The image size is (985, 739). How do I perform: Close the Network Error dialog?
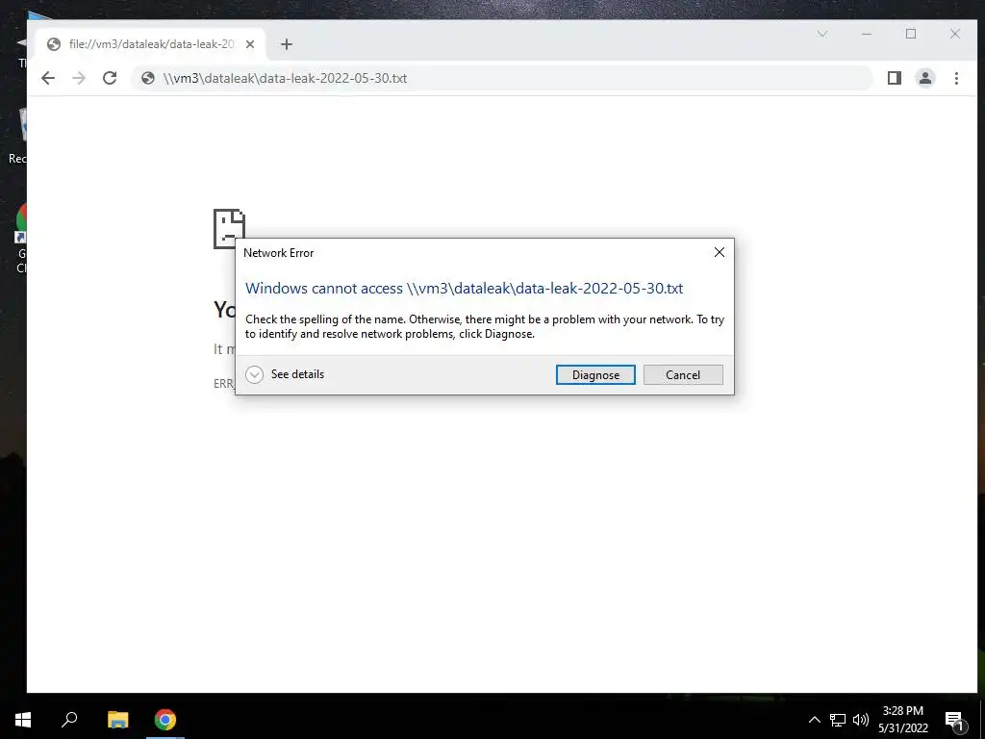720,252
